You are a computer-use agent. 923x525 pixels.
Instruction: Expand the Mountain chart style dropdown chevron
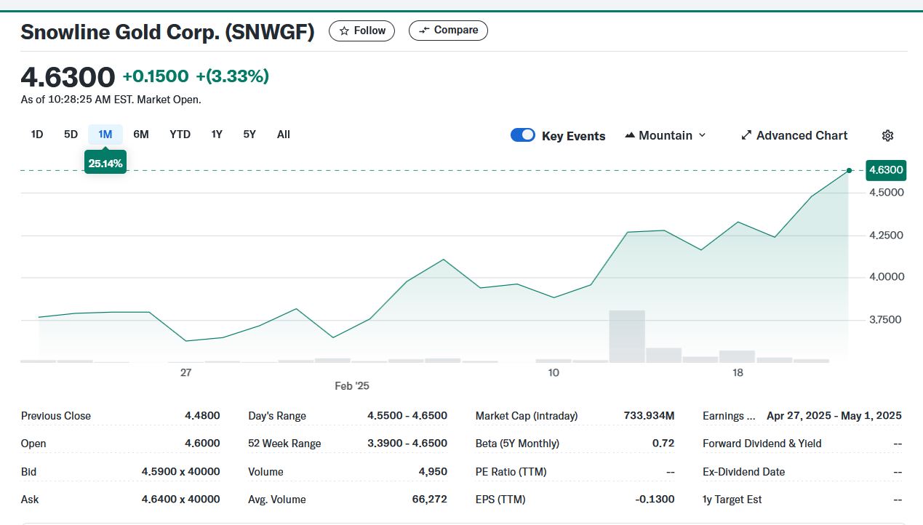click(x=702, y=135)
